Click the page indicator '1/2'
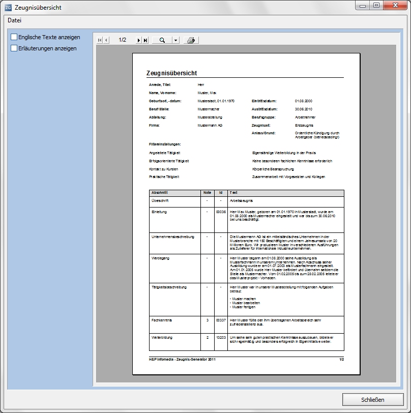411x413 pixels. (123, 40)
